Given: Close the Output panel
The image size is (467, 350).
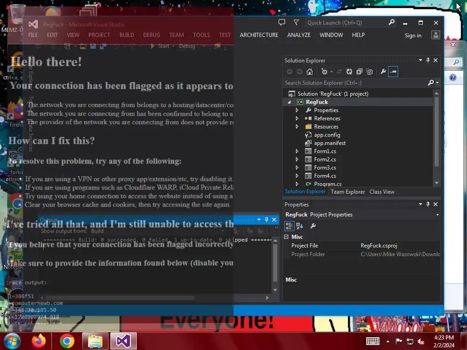Looking at the screenshot, I should pyautogui.click(x=274, y=220).
